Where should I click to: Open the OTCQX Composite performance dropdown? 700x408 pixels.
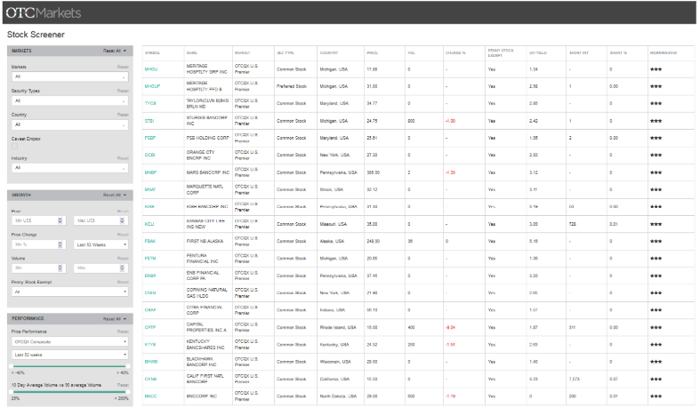coord(69,342)
